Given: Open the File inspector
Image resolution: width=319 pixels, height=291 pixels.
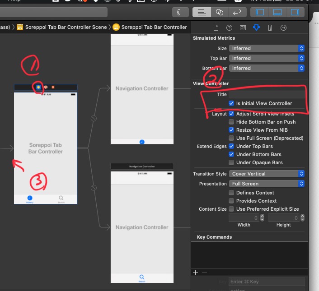Looking at the screenshot, I should [216, 28].
